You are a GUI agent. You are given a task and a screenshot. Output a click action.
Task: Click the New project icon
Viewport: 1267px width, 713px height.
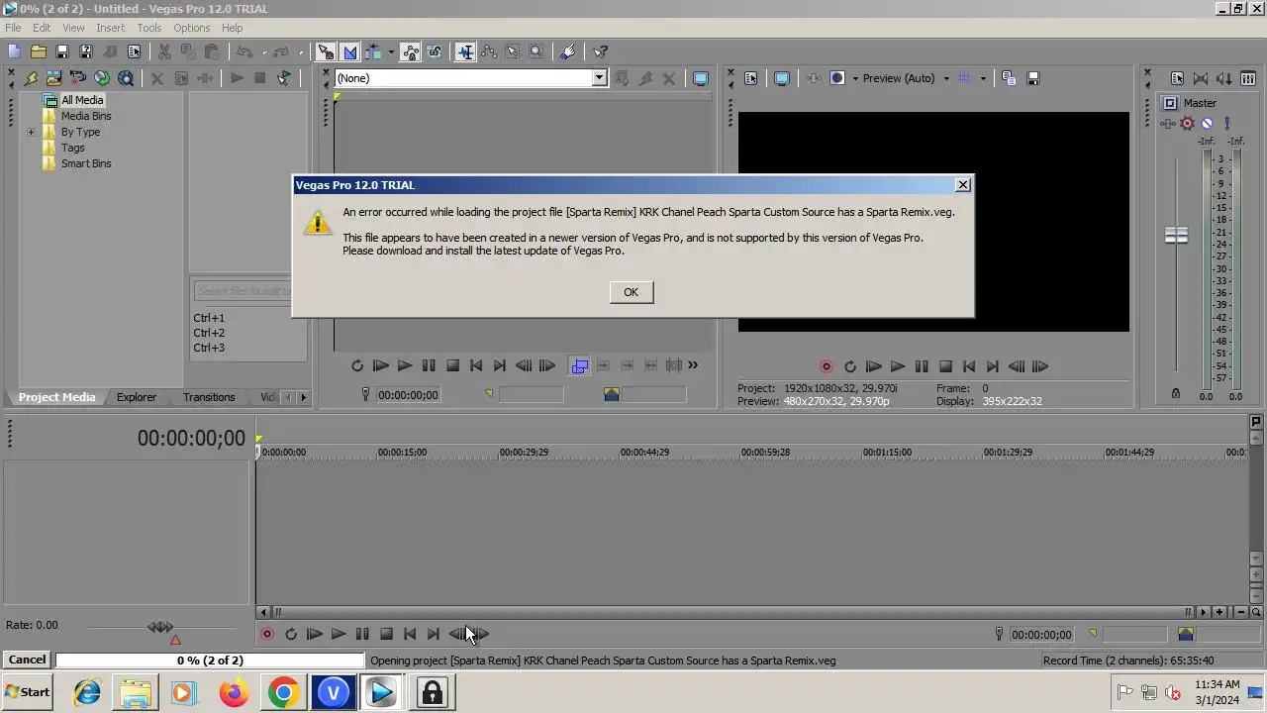click(x=14, y=51)
